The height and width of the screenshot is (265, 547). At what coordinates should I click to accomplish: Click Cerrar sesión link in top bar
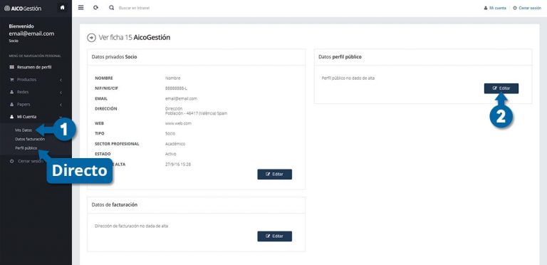tap(527, 8)
